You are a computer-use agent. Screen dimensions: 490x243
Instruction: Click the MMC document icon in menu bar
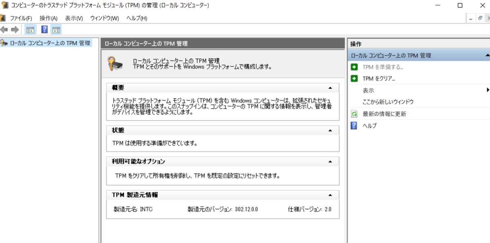coord(2,18)
